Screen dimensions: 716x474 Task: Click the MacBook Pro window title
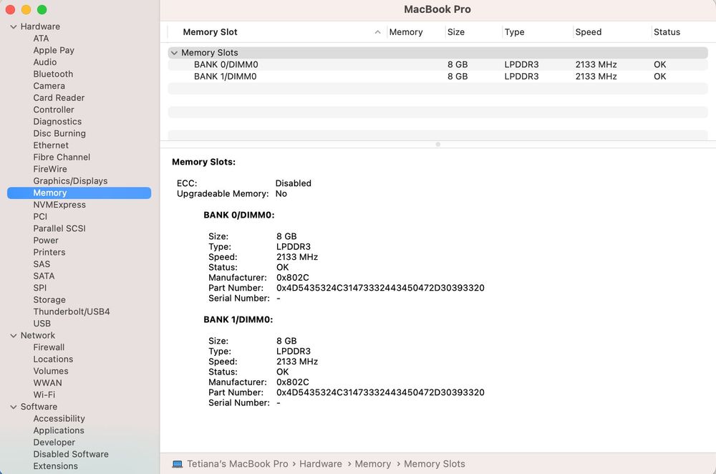coord(437,9)
